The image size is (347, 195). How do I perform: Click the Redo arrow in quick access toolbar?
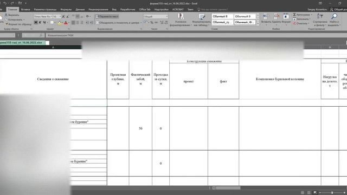(x=12, y=3)
